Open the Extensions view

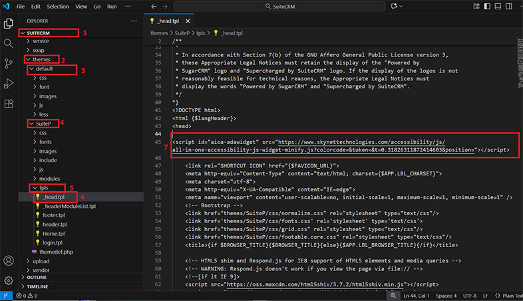click(9, 104)
